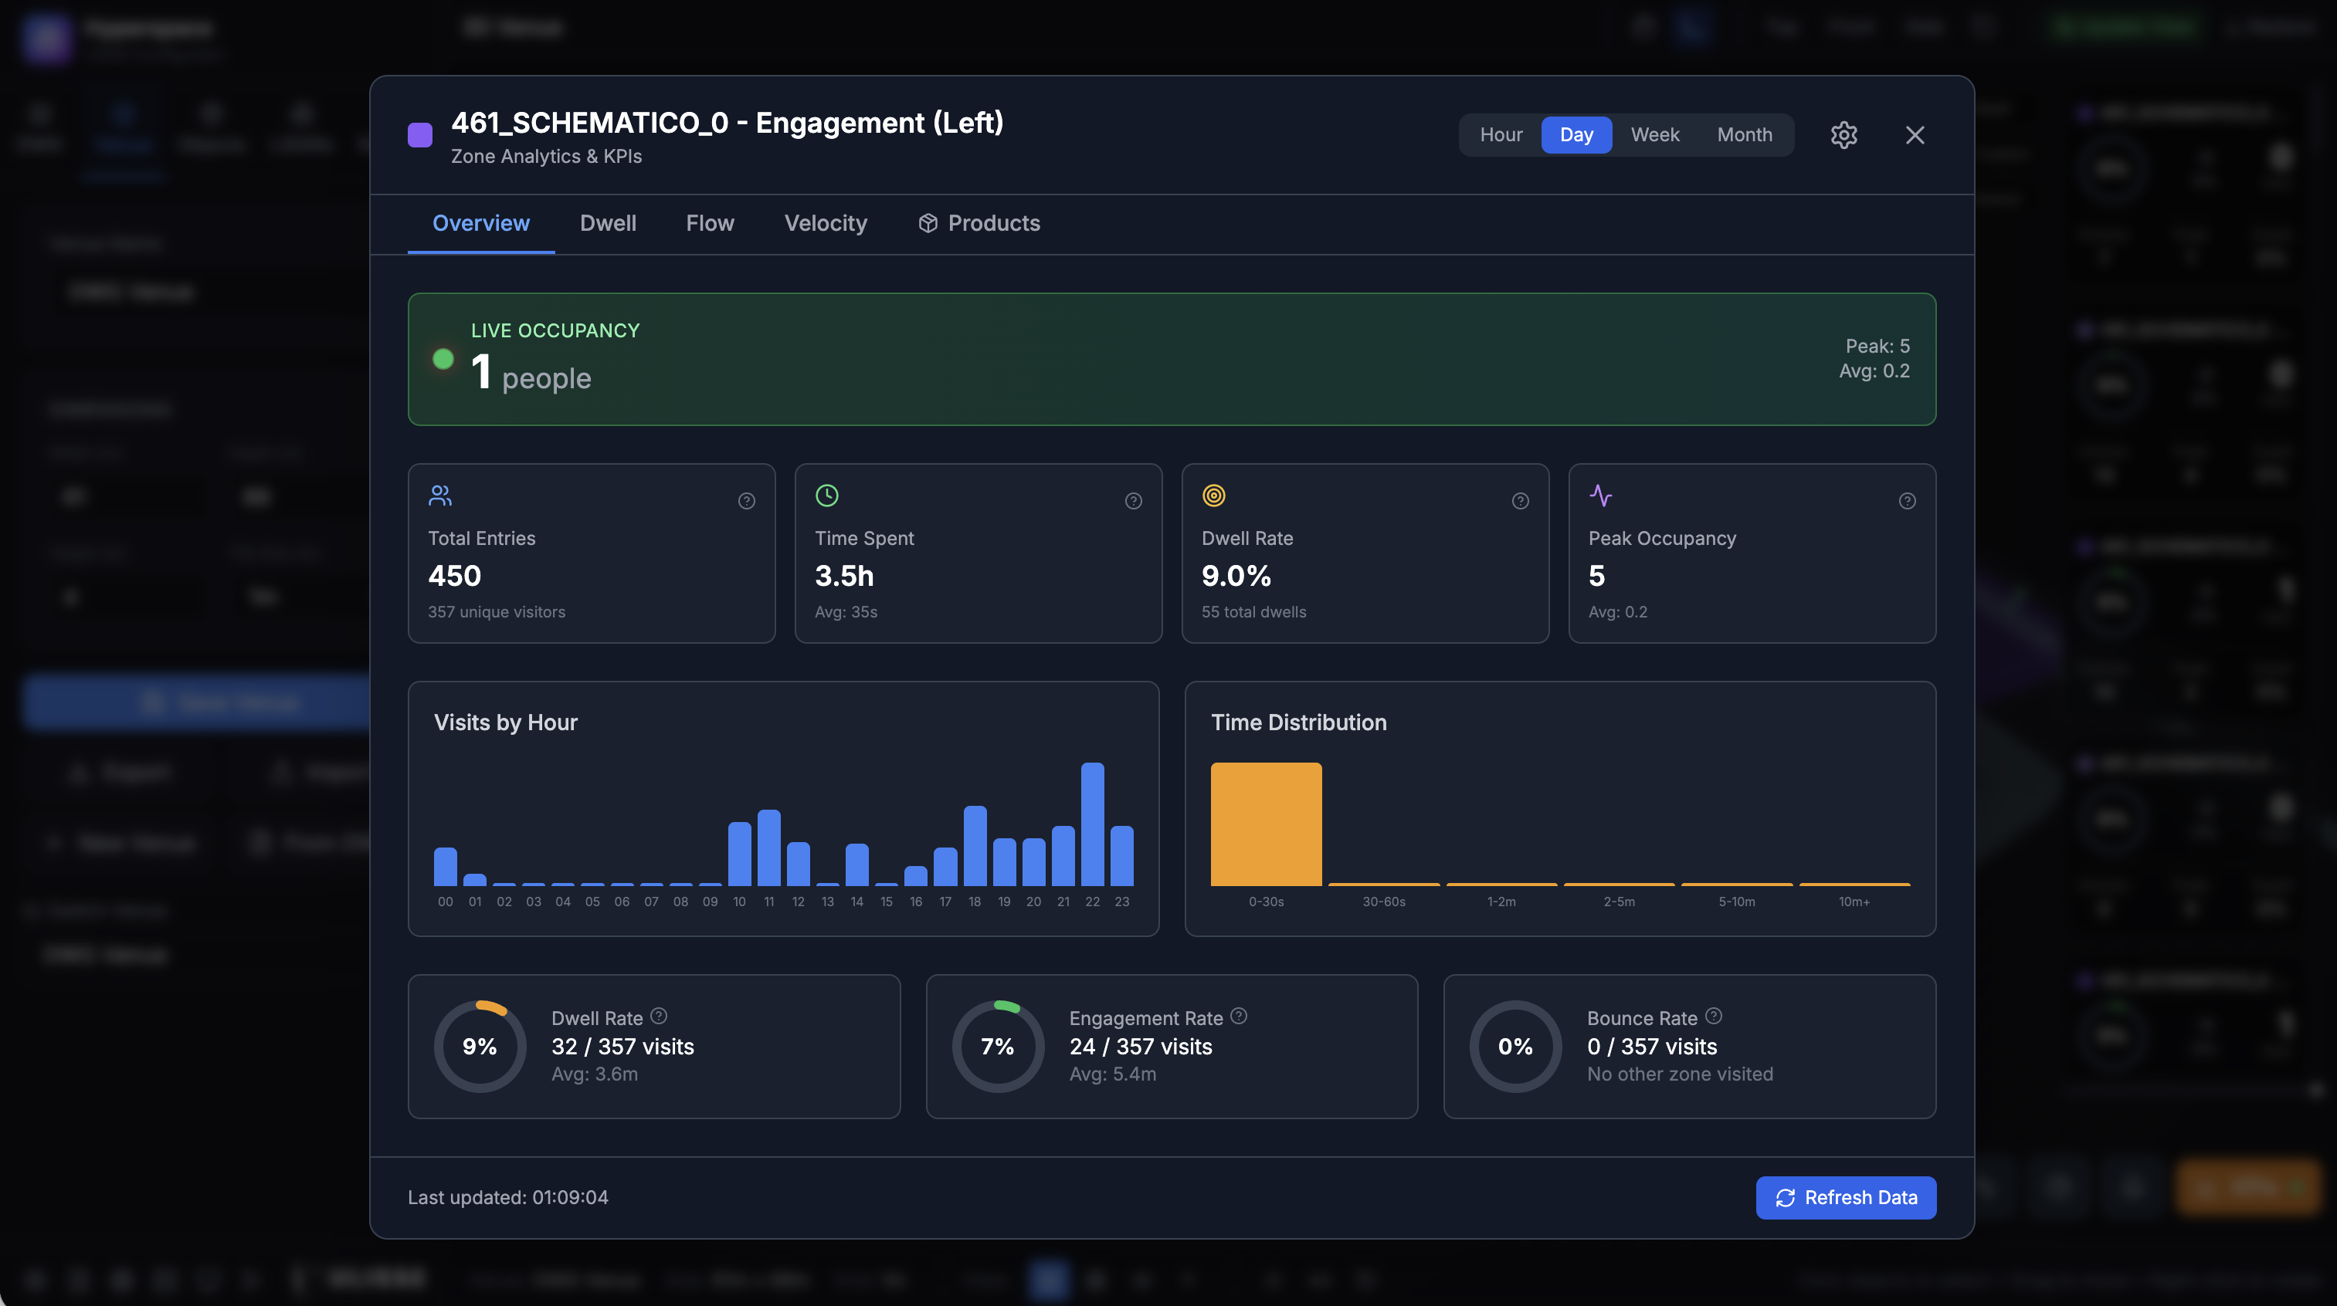Image resolution: width=2337 pixels, height=1306 pixels.
Task: Switch the time range to Hour
Action: click(x=1501, y=134)
